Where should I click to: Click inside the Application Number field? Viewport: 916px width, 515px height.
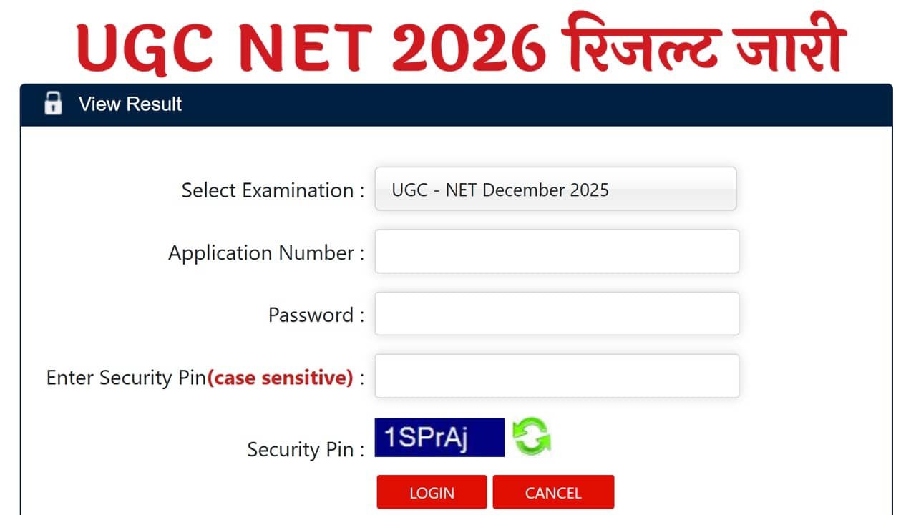point(556,251)
